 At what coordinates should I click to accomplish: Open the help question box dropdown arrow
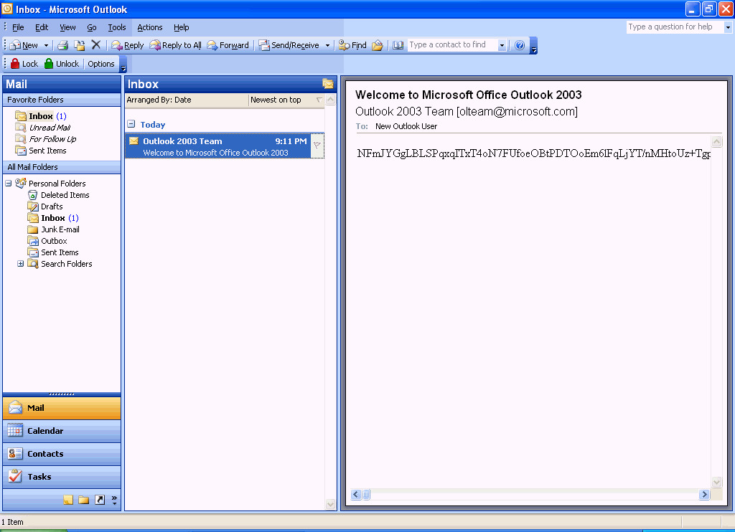pyautogui.click(x=728, y=27)
